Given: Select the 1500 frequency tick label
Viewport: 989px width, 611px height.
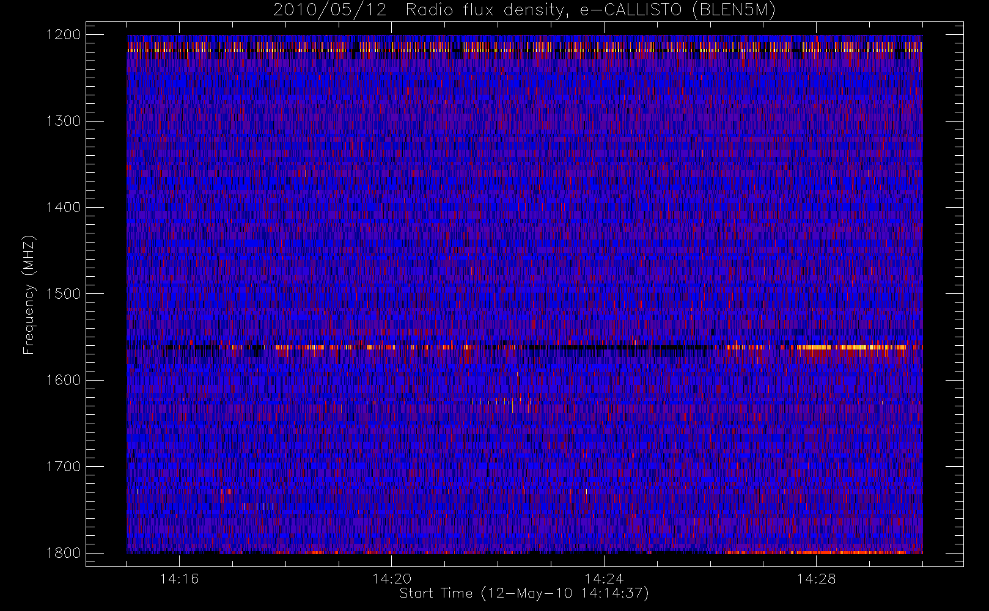Looking at the screenshot, I should pyautogui.click(x=64, y=294).
